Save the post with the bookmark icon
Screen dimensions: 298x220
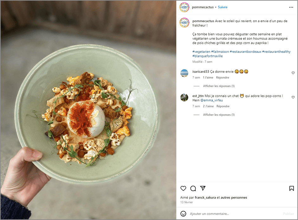pos(292,188)
